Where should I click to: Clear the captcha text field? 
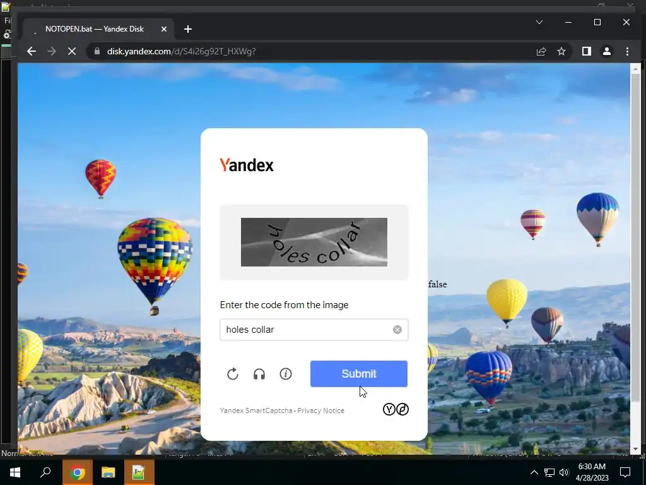pyautogui.click(x=397, y=330)
